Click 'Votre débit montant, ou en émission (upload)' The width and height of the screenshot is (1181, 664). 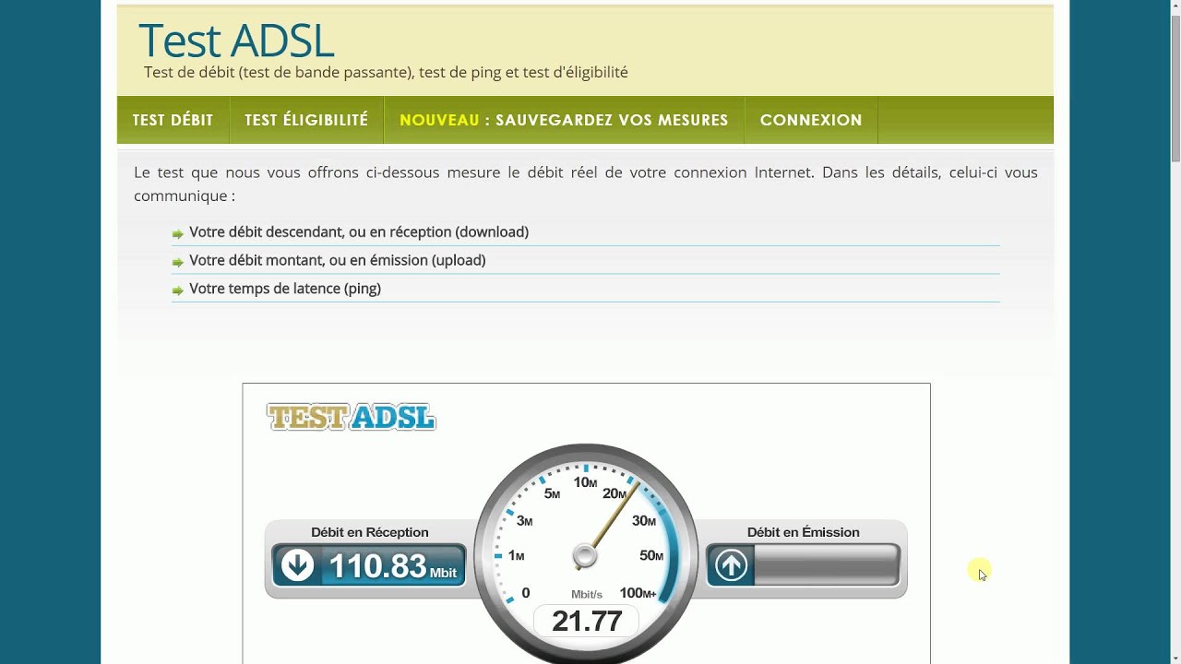point(338,260)
